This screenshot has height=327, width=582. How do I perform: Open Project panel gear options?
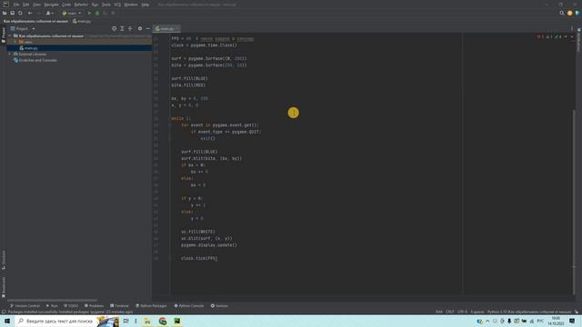(x=140, y=28)
